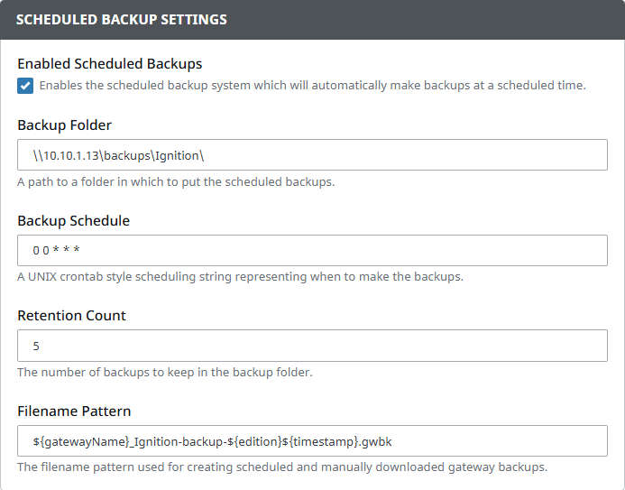Click the Filename Pattern help text

pos(282,467)
